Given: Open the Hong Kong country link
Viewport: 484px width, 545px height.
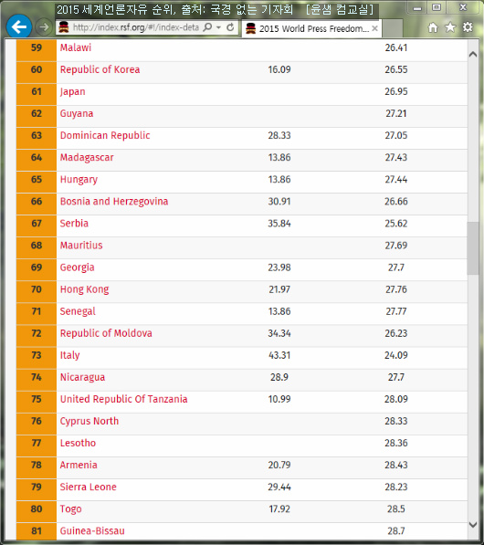Looking at the screenshot, I should 85,289.
